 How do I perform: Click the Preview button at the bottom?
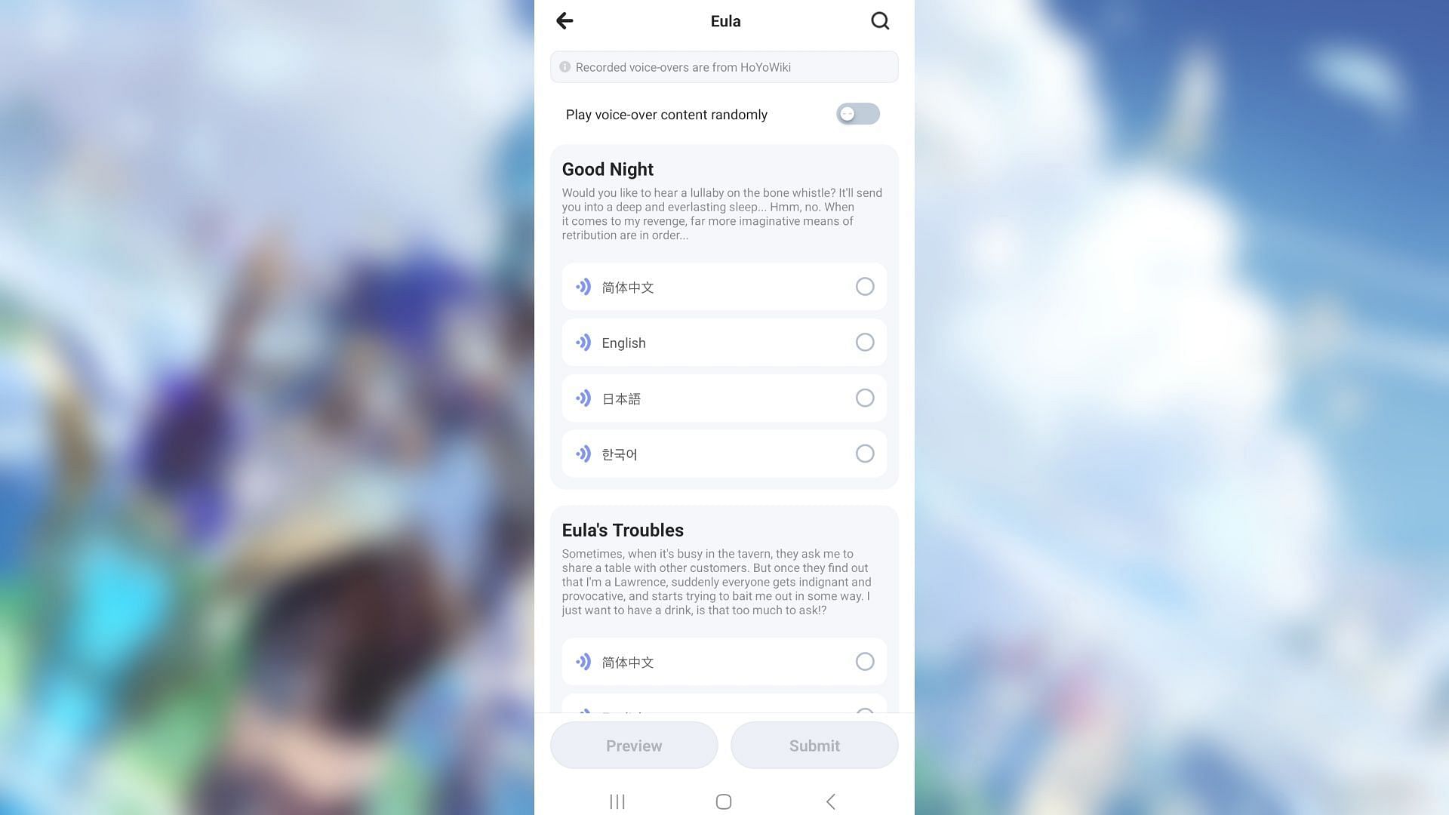(x=634, y=746)
